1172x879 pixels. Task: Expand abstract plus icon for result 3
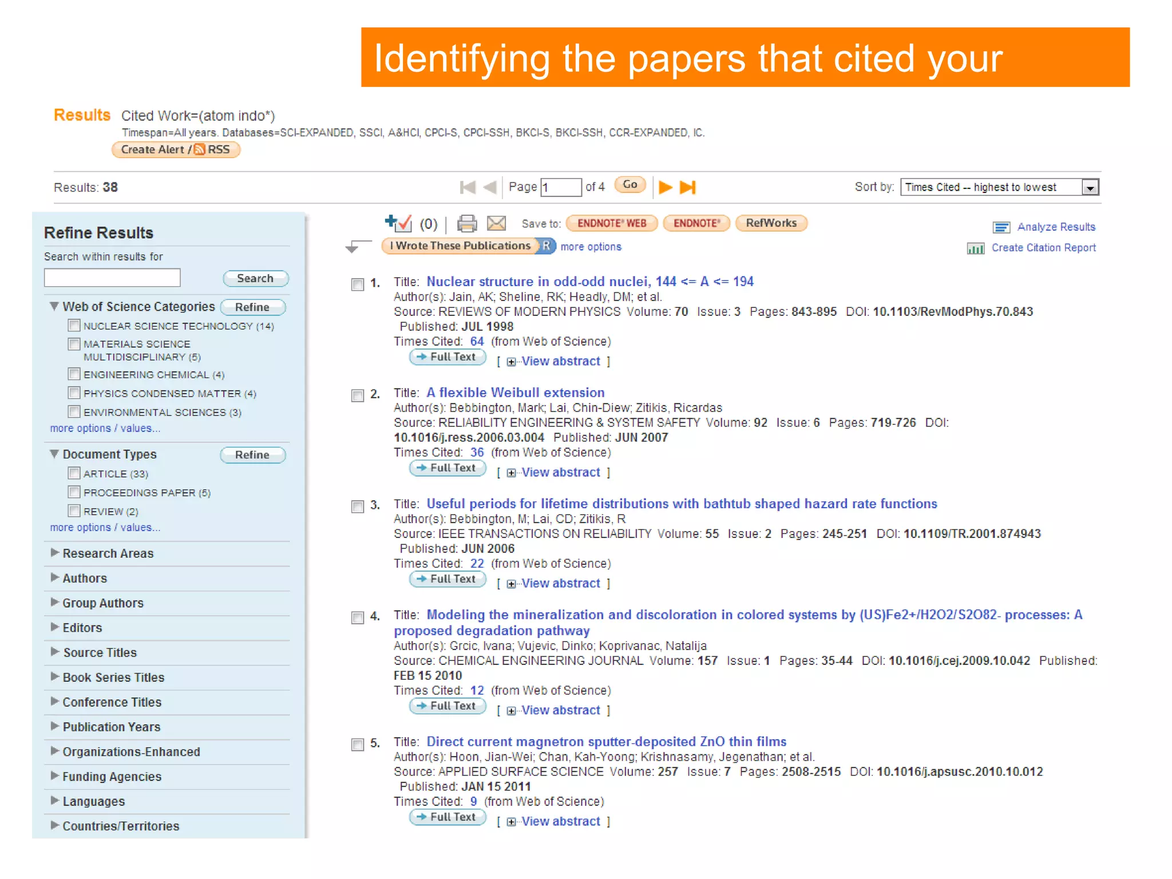(511, 584)
